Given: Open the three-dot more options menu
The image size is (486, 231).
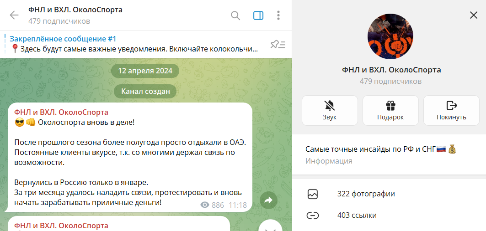Looking at the screenshot, I should 278,15.
